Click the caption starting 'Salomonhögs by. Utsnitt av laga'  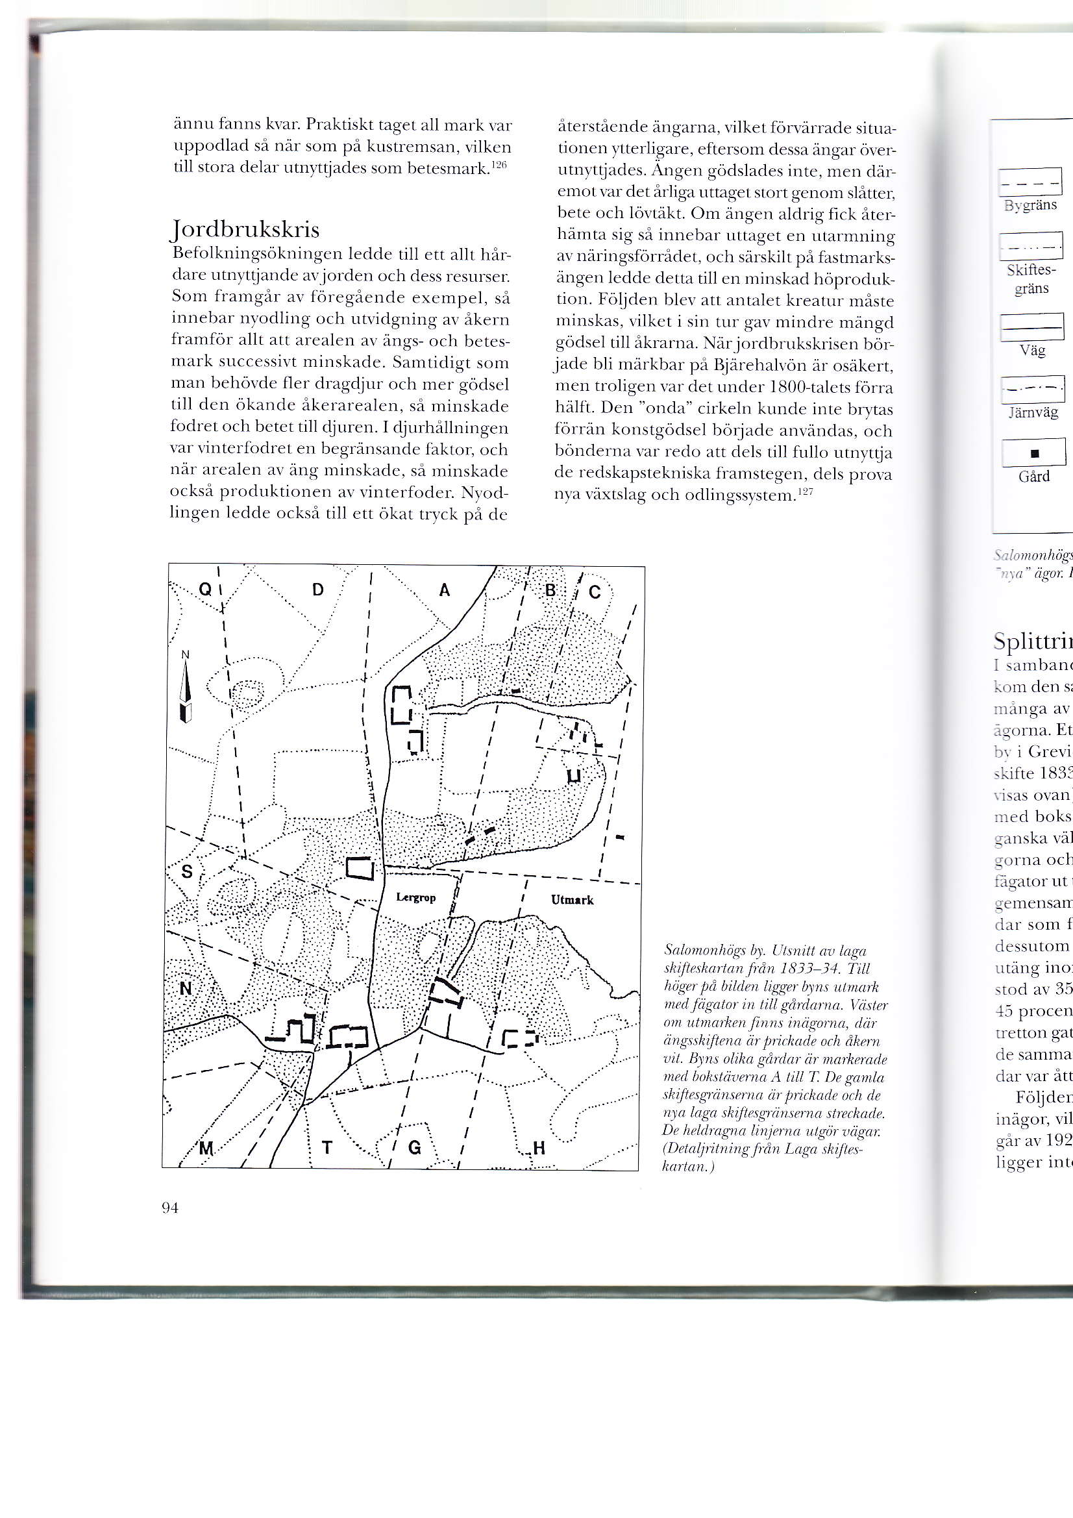click(x=775, y=1058)
